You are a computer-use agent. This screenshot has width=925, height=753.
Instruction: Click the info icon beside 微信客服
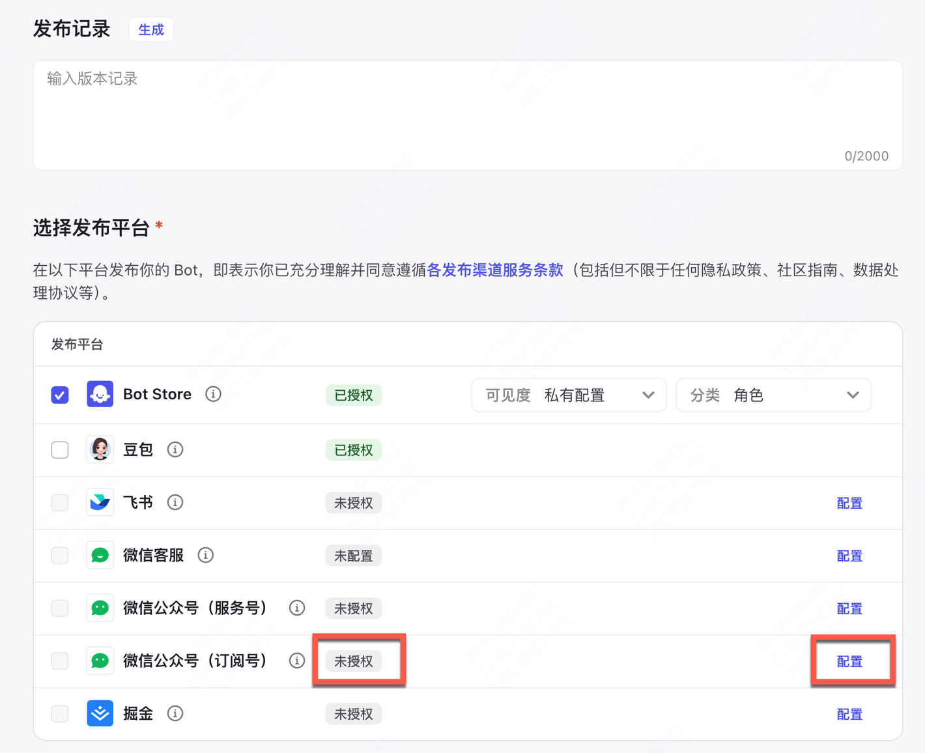[x=206, y=555]
